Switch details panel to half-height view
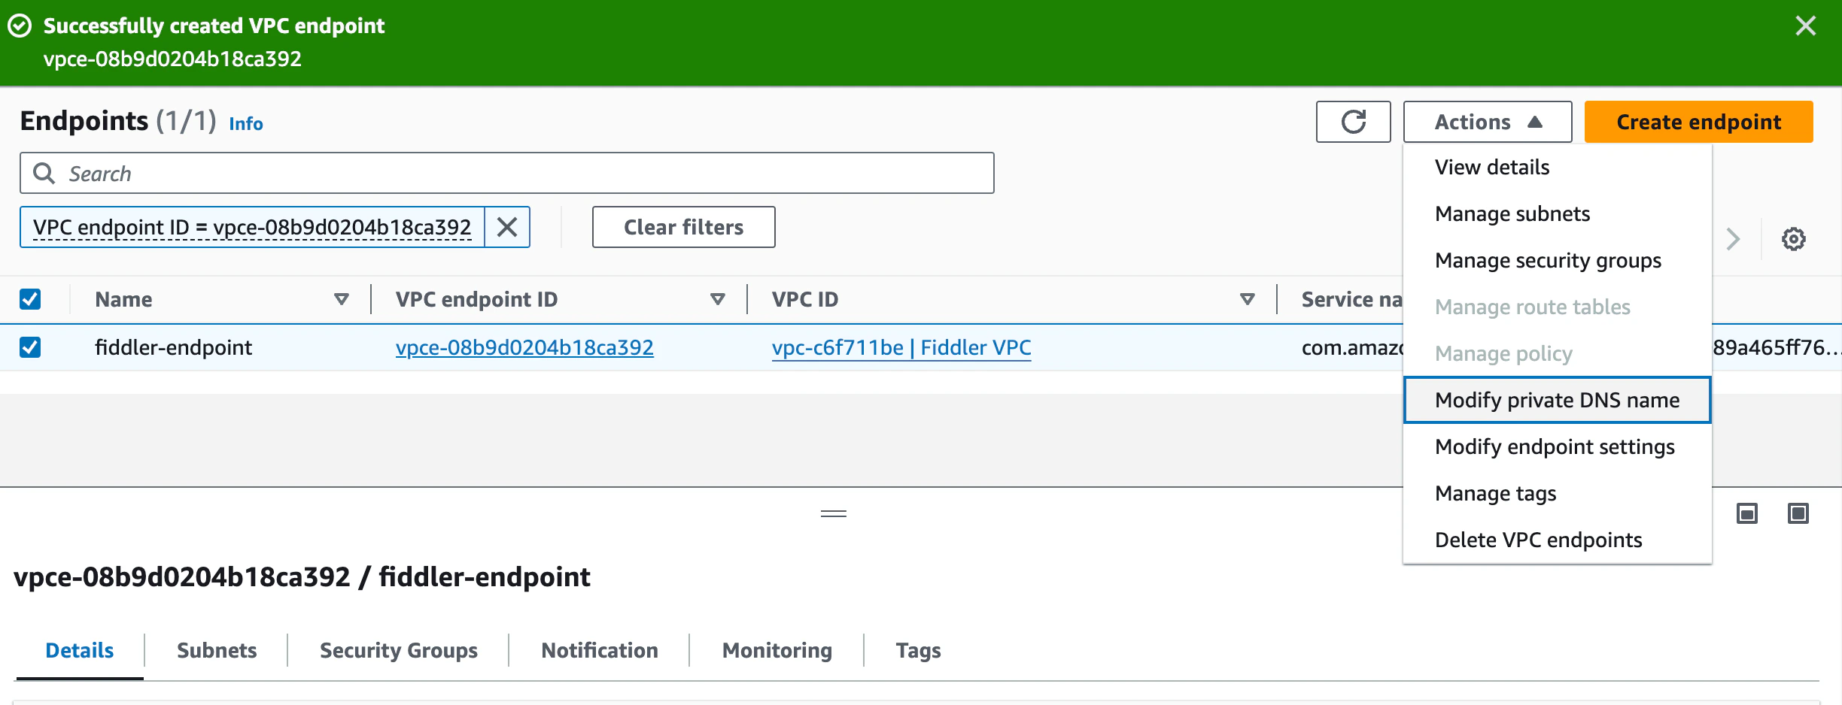The height and width of the screenshot is (705, 1842). pyautogui.click(x=1747, y=513)
